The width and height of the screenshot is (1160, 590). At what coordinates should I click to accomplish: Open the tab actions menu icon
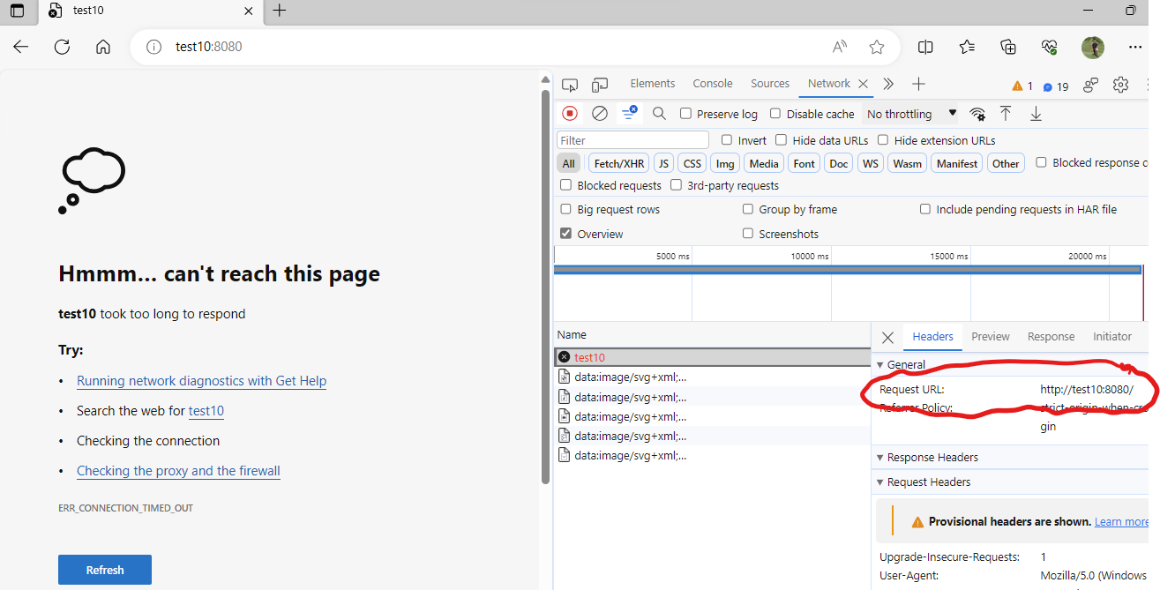click(18, 11)
